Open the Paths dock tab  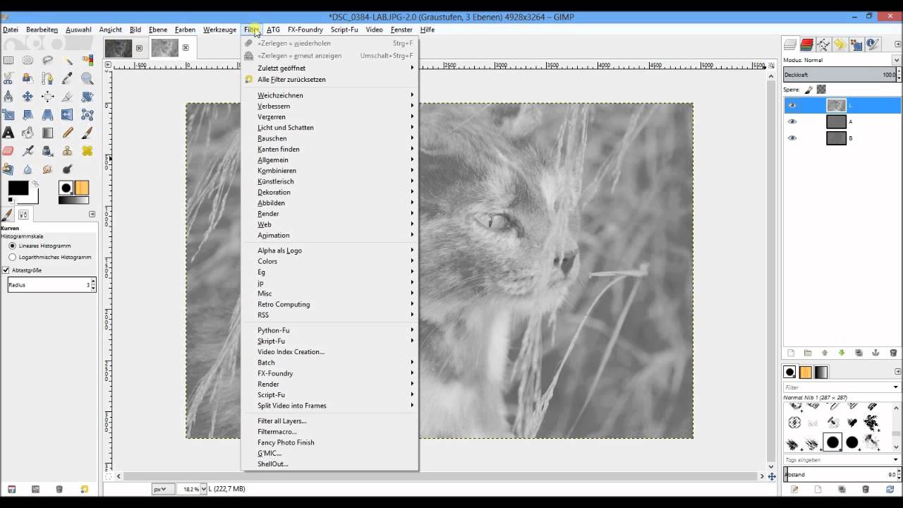pos(823,44)
